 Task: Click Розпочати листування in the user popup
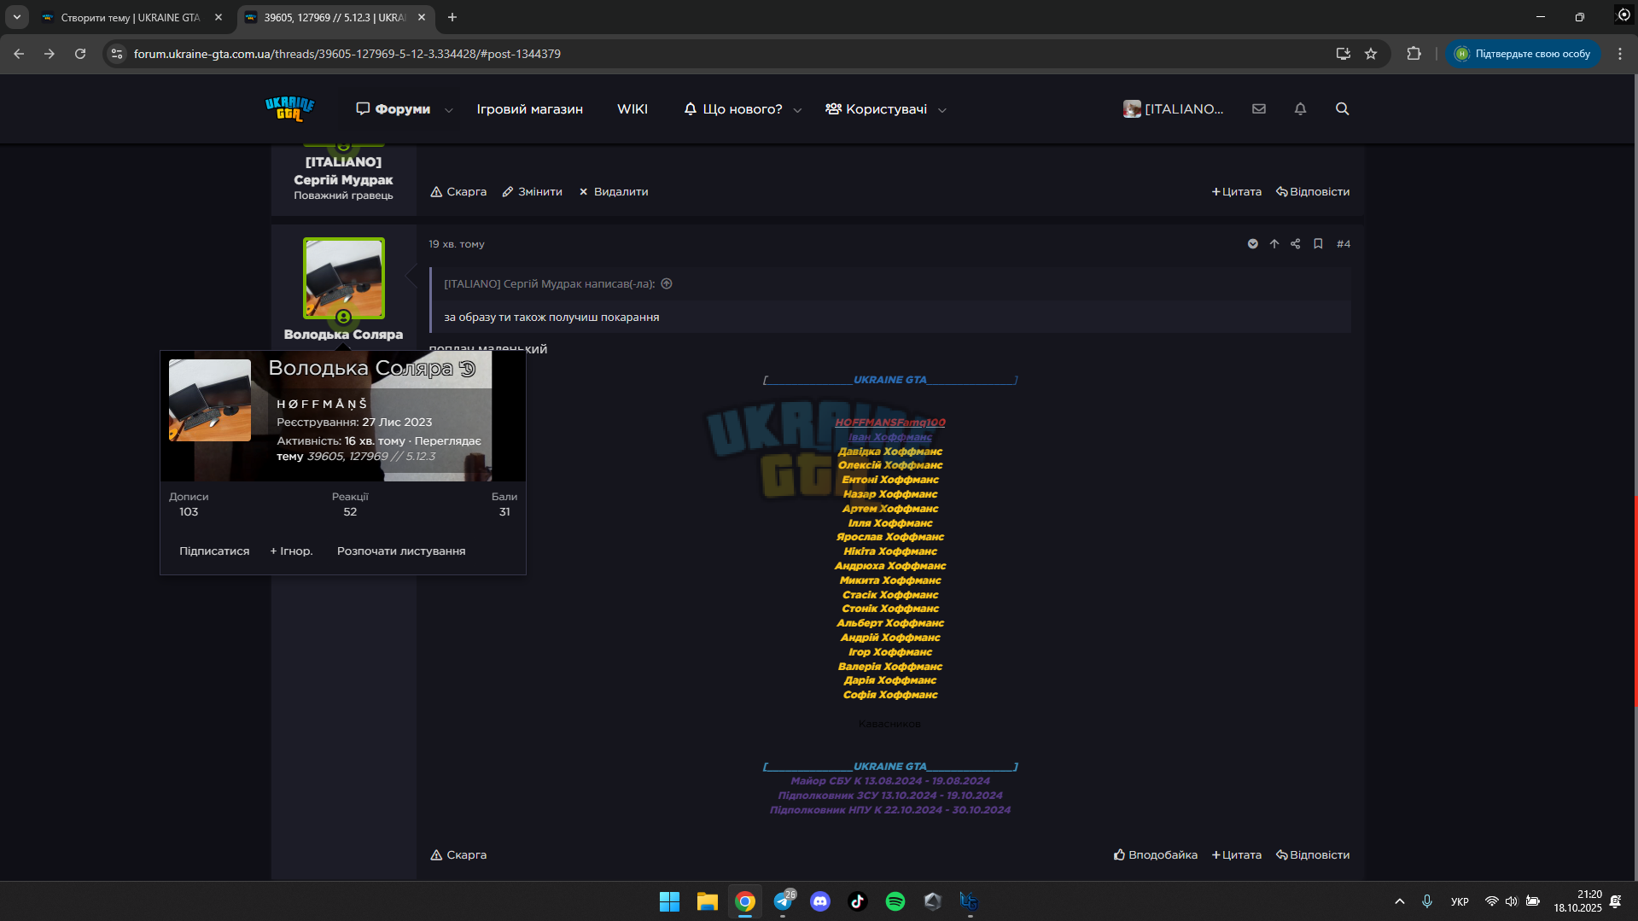[x=401, y=551]
